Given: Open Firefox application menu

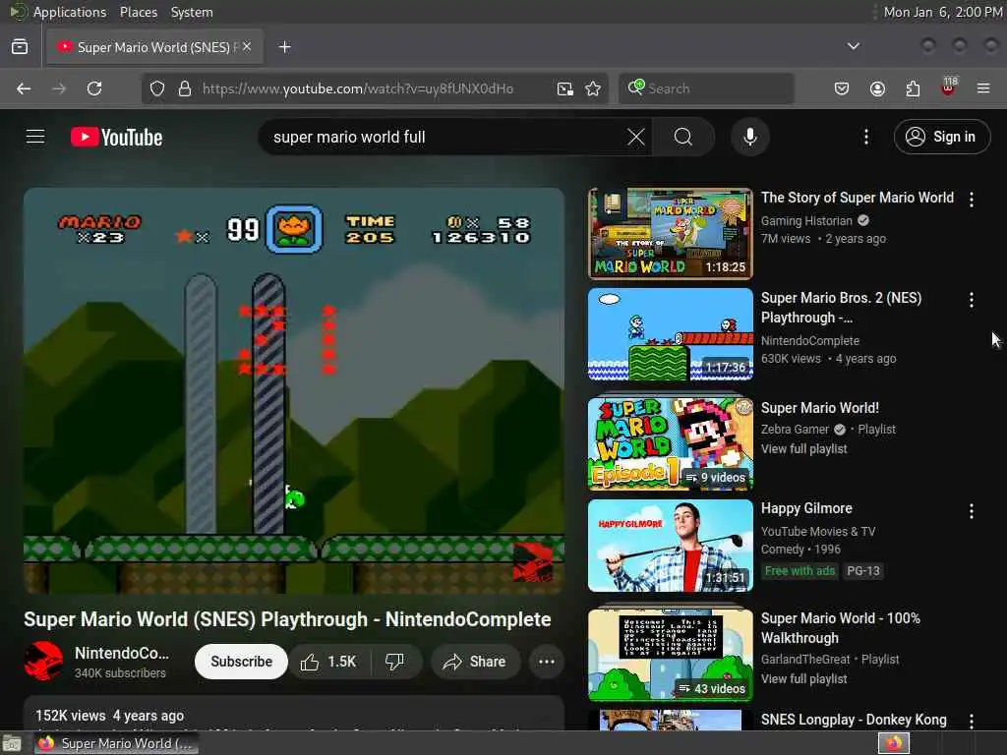Looking at the screenshot, I should click(983, 88).
